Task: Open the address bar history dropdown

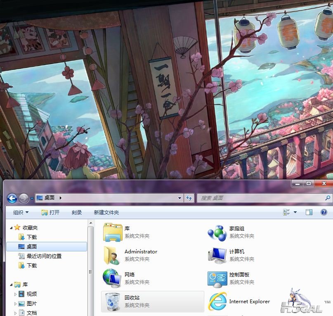Action: [x=179, y=198]
